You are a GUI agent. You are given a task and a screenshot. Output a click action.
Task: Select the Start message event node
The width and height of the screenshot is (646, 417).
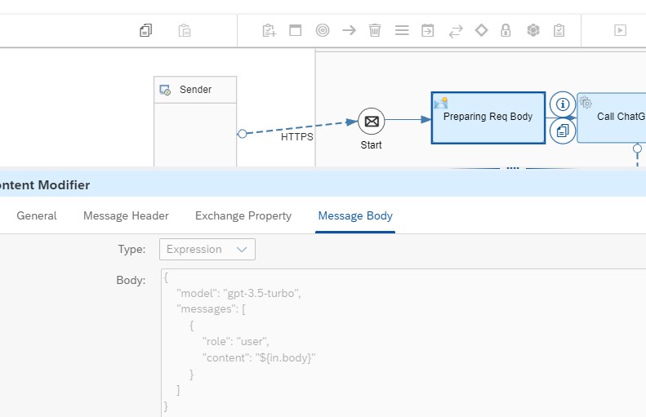click(371, 122)
